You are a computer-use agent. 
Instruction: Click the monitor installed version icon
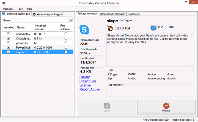153,28
